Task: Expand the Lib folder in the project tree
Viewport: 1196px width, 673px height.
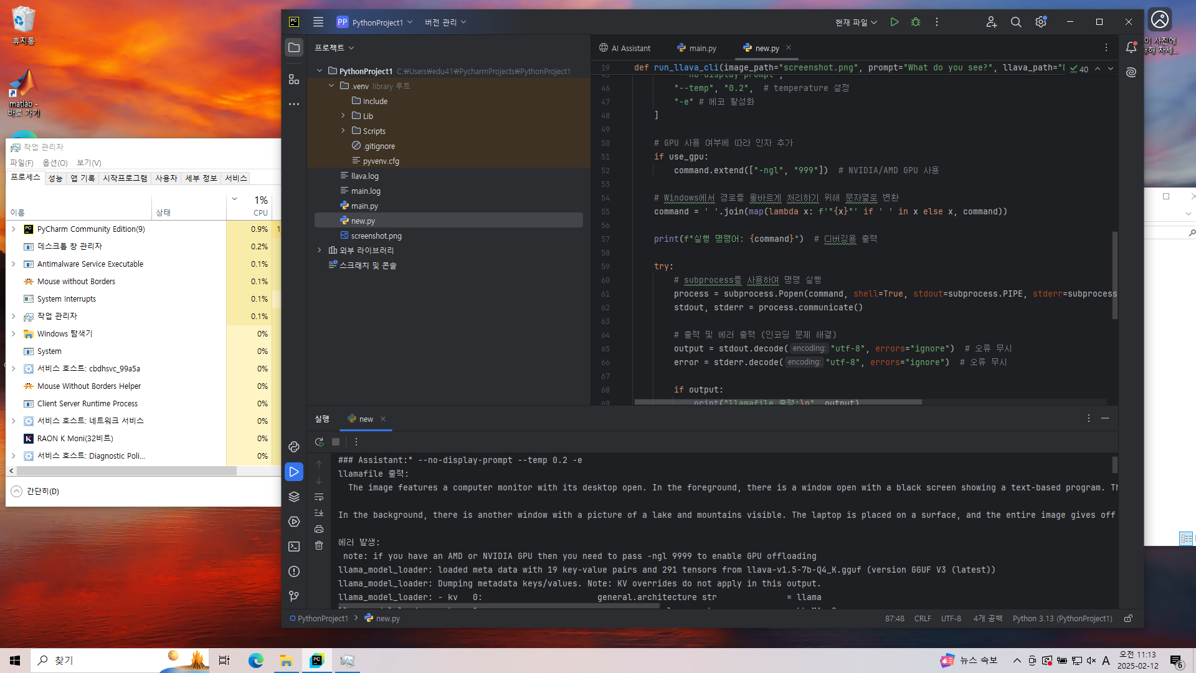Action: tap(343, 116)
